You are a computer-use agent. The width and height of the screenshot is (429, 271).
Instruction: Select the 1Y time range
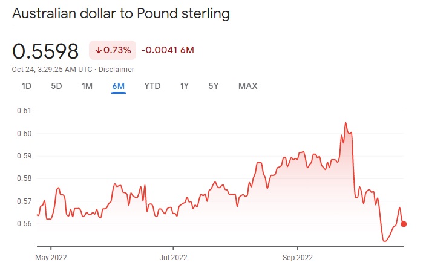185,86
